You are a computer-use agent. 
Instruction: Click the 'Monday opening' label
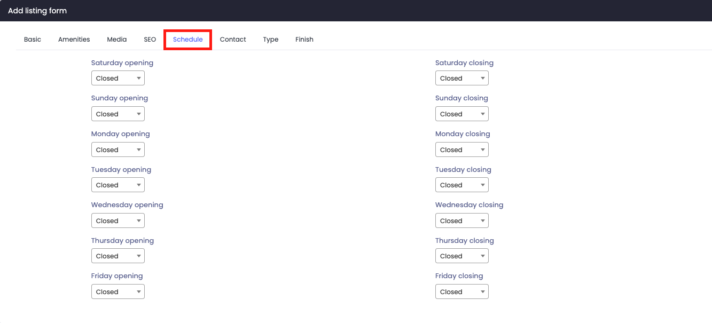click(121, 134)
